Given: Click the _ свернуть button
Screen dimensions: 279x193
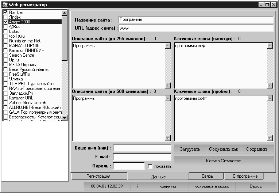Looking at the screenshot, I should [167, 186].
